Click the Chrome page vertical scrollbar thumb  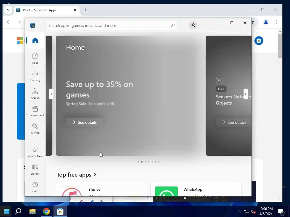pyautogui.click(x=280, y=45)
